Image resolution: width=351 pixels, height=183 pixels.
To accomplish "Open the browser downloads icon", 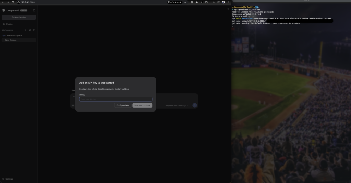I will [214, 2].
